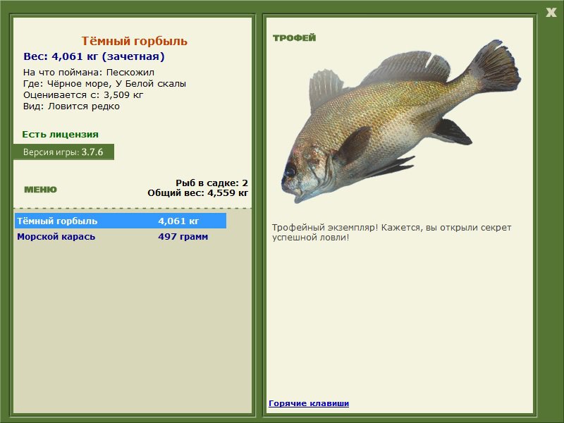Open the МЕНЮ button
Viewport: 564px width, 423px height.
(40, 190)
